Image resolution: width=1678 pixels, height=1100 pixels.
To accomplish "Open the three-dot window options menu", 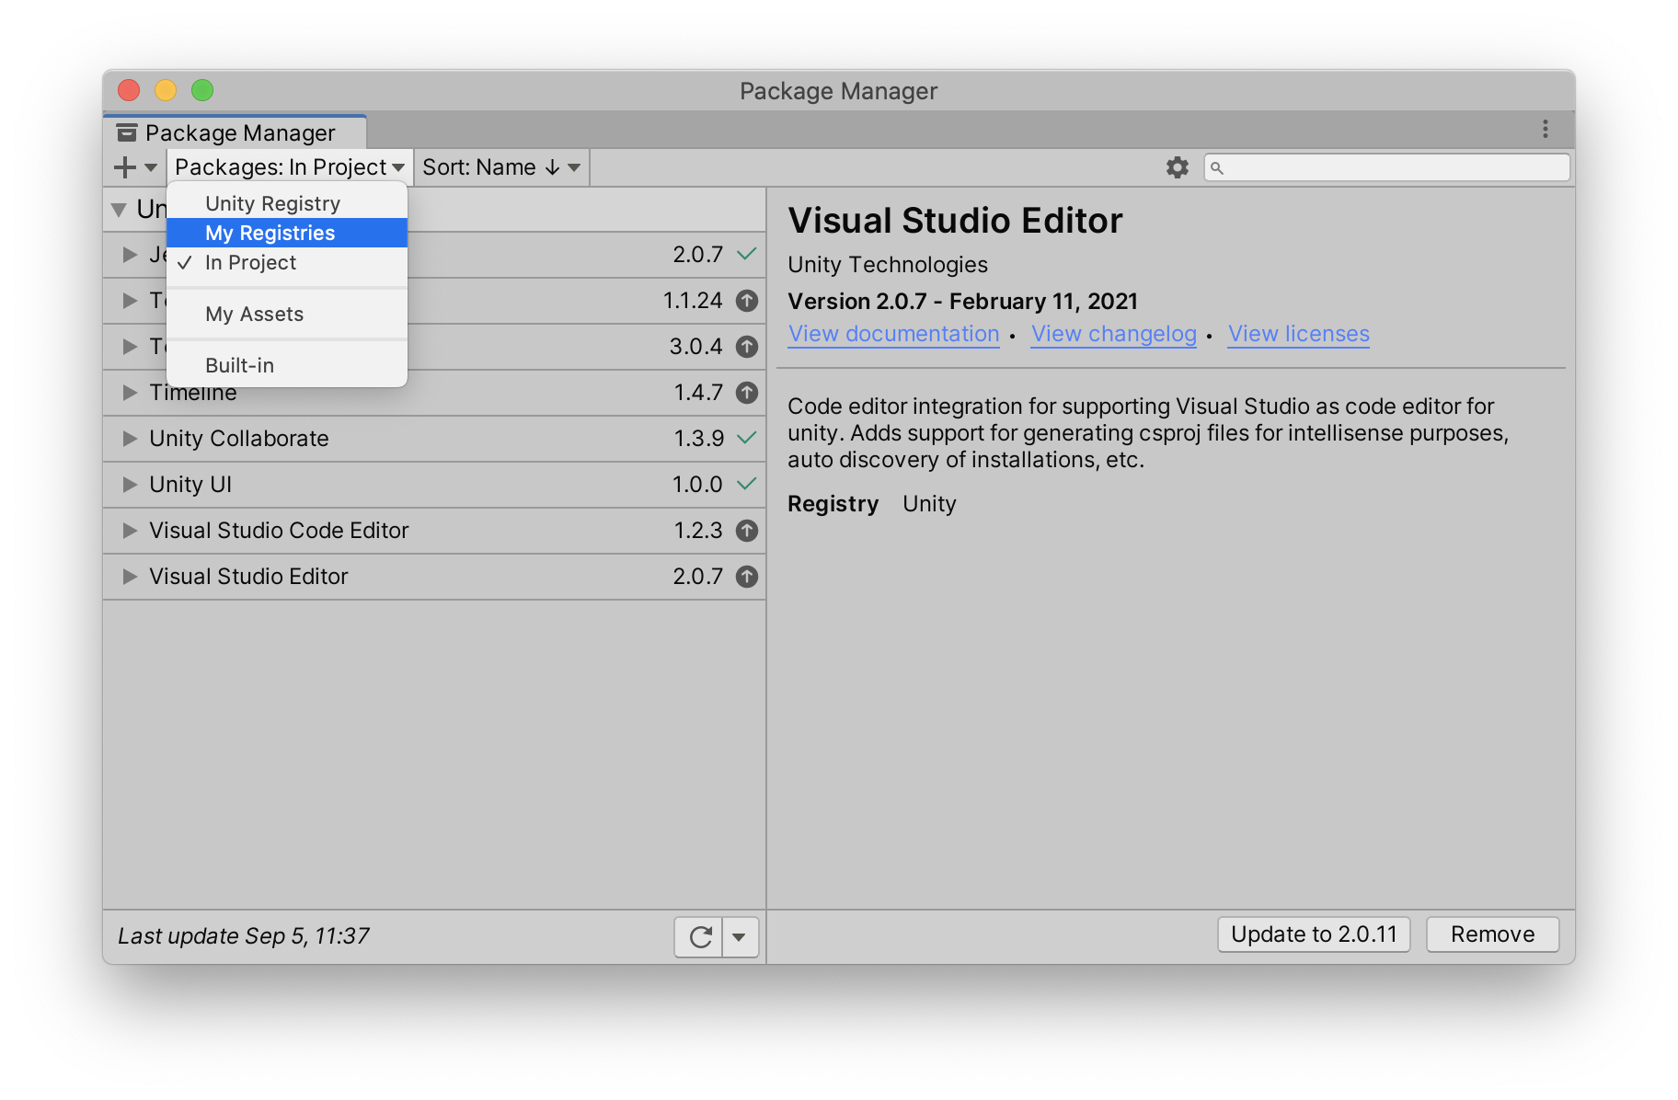I will (1545, 130).
